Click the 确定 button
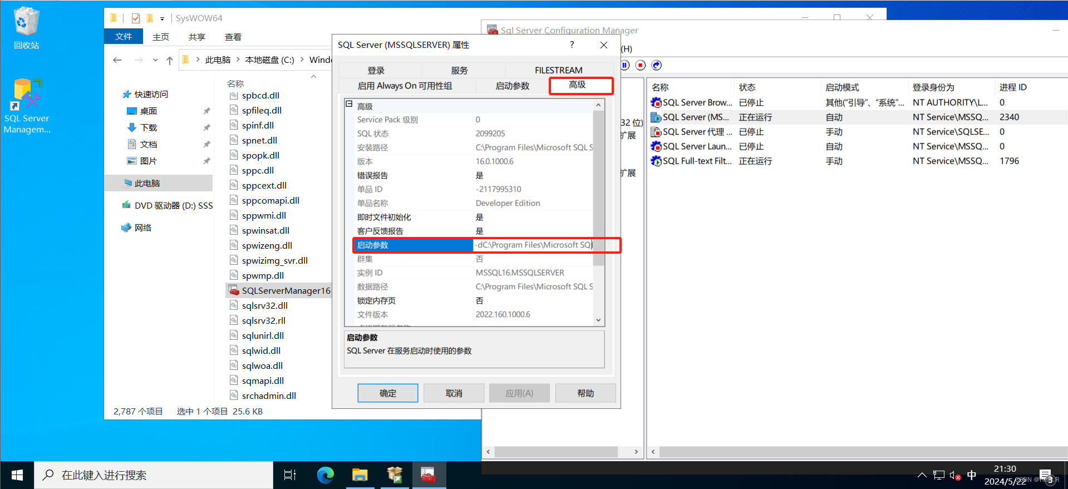Screen dimensions: 1068x489 click(388, 393)
